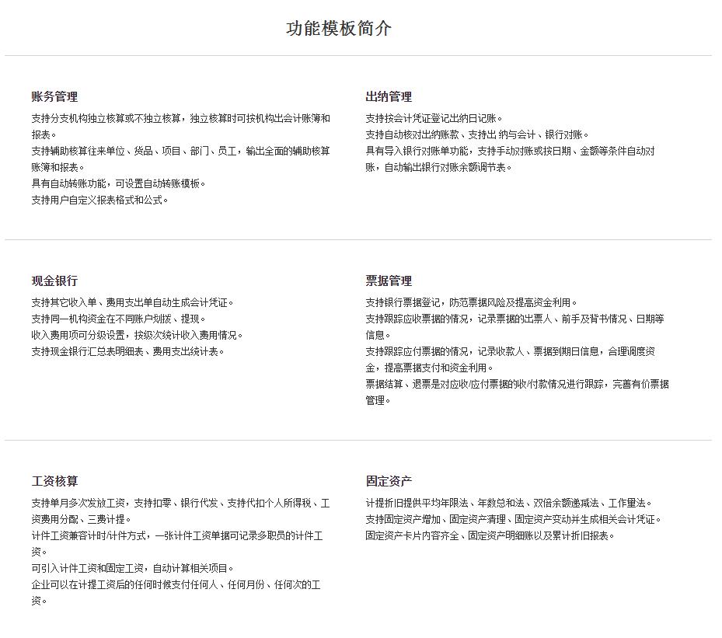Click the 固定资产 section heading
Image resolution: width=722 pixels, height=638 pixels.
pos(389,482)
